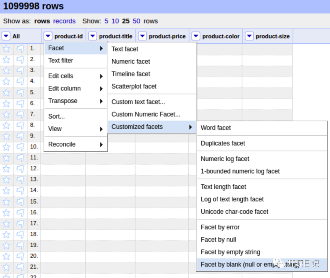Show 10 rows per page
Image resolution: width=330 pixels, height=278 pixels.
click(115, 21)
